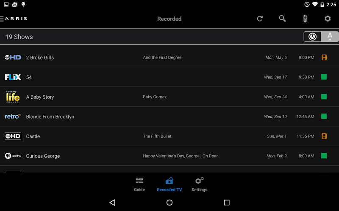Open the remote control icon
The height and width of the screenshot is (211, 339).
(x=305, y=19)
